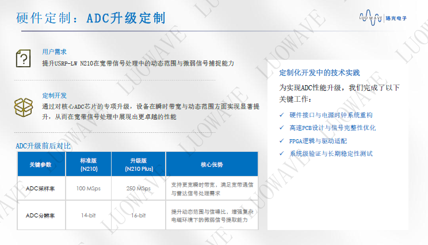Image resolution: width=428 pixels, height=245 pixels.
Task: Click the ADC分辨率 row label
Action: (40, 215)
